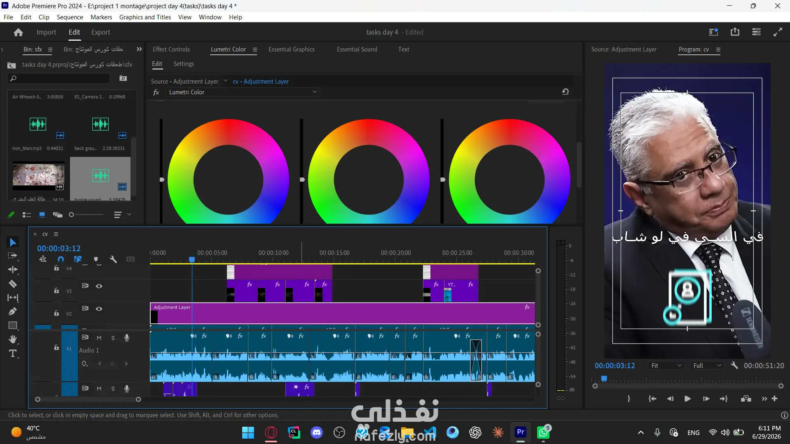The width and height of the screenshot is (790, 444).
Task: Open the Sequence menu
Action: tap(70, 17)
